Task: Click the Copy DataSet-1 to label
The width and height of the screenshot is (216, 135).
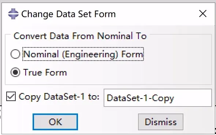Action: 59,97
